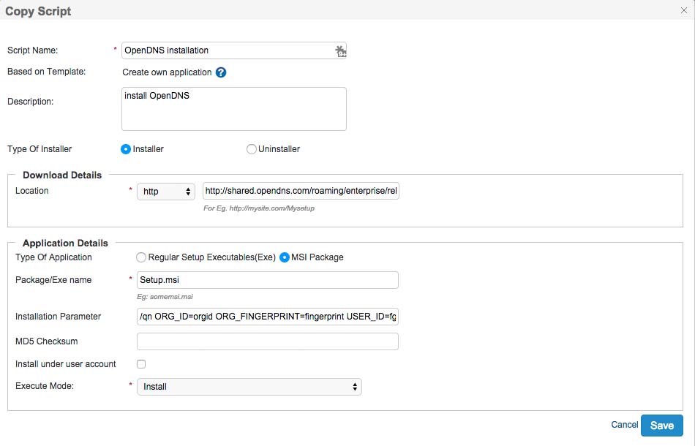Click the Execute Mode label
This screenshot has height=446, width=695.
[45, 386]
